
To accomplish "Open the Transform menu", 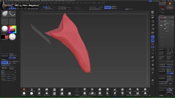I will (94, 3).
